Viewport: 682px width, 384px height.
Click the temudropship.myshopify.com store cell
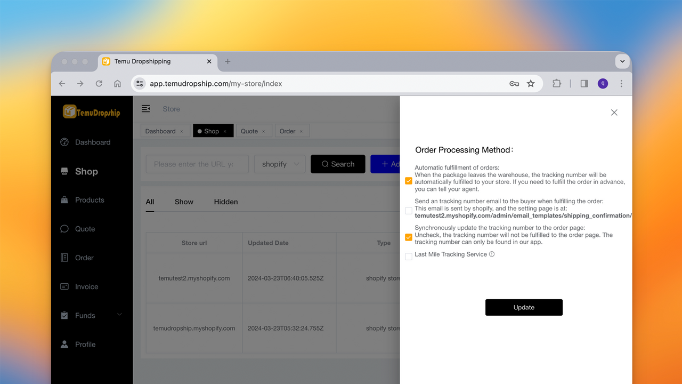pyautogui.click(x=194, y=329)
